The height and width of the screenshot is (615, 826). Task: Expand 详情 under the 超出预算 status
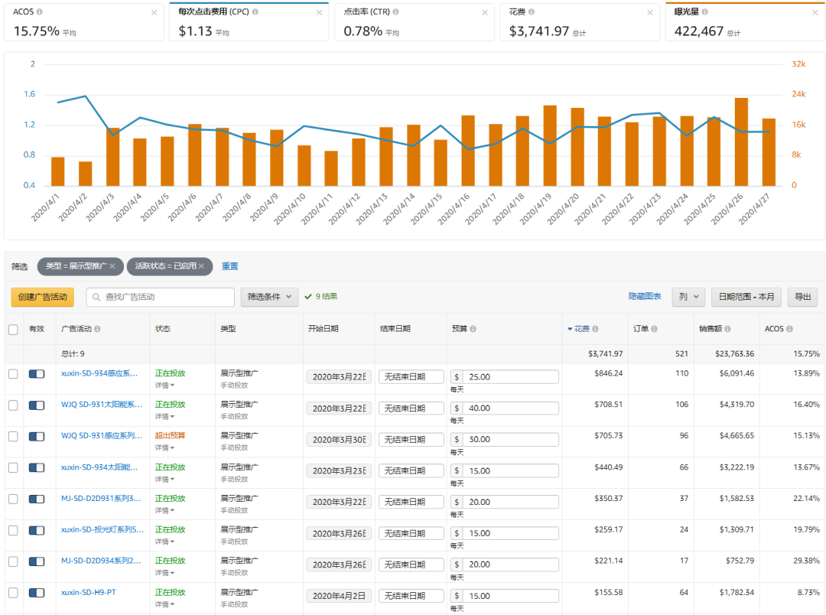point(164,448)
